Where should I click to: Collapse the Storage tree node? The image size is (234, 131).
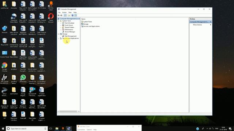click(58, 34)
